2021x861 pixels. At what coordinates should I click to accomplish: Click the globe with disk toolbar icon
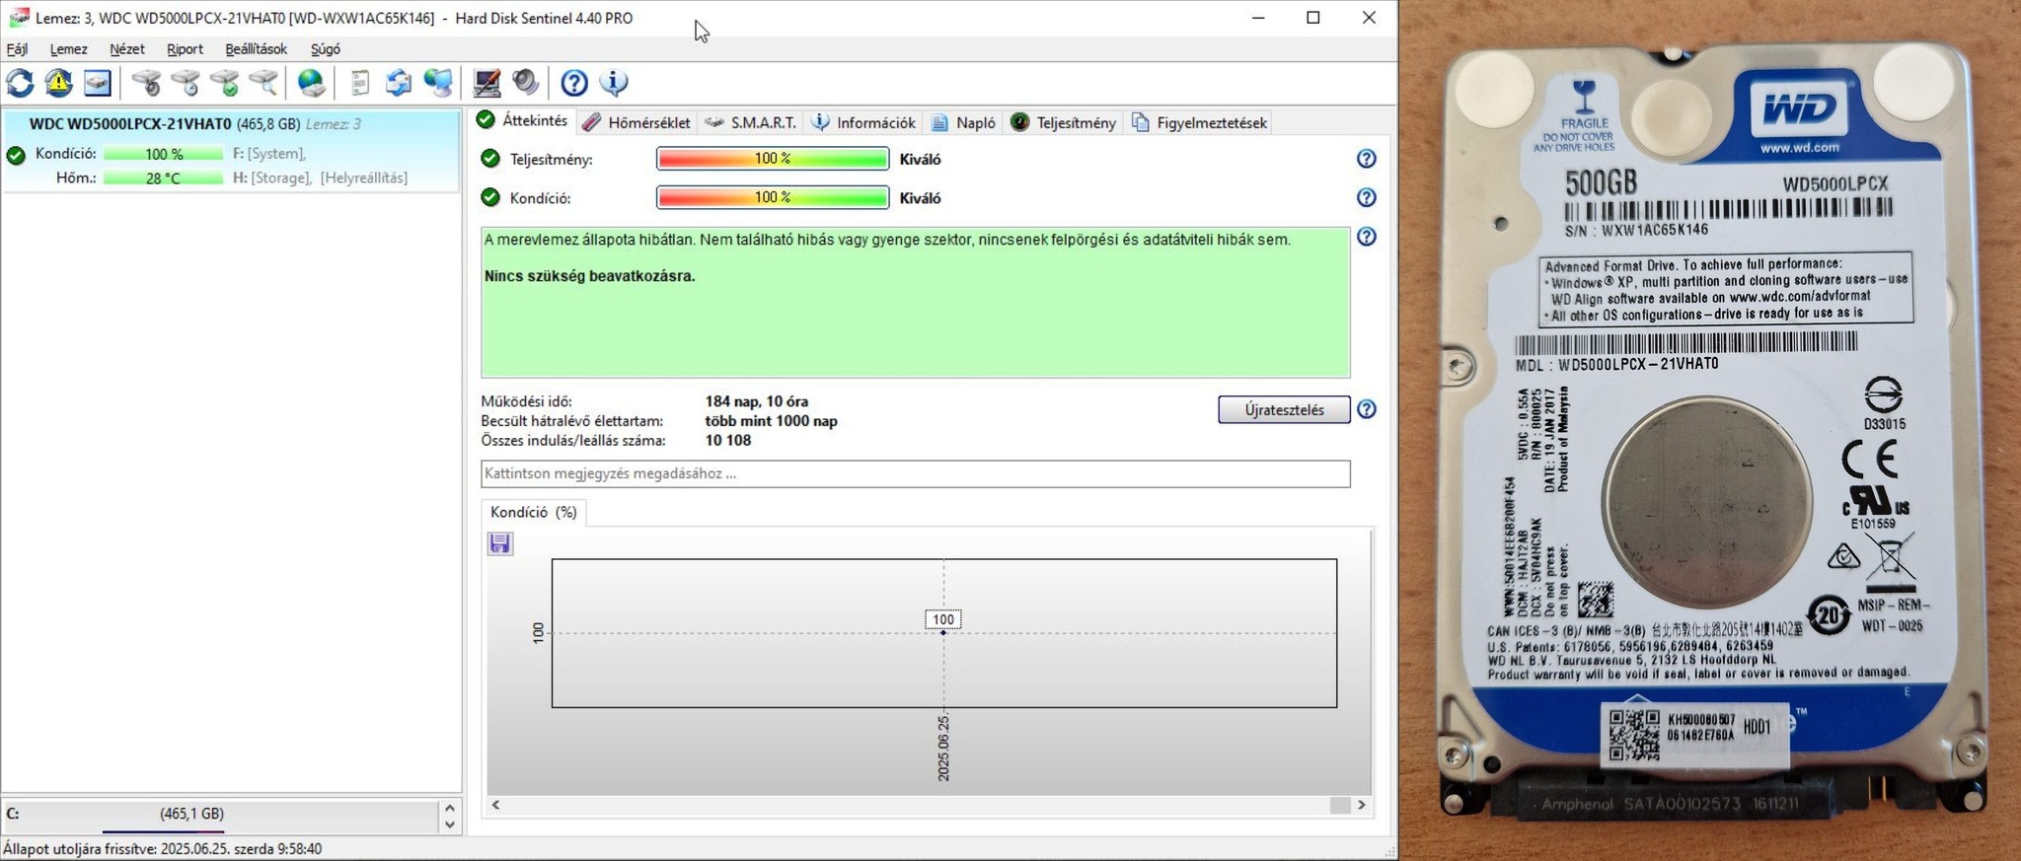click(312, 83)
